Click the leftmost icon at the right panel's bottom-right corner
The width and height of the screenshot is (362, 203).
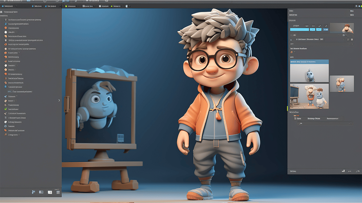click(343, 171)
